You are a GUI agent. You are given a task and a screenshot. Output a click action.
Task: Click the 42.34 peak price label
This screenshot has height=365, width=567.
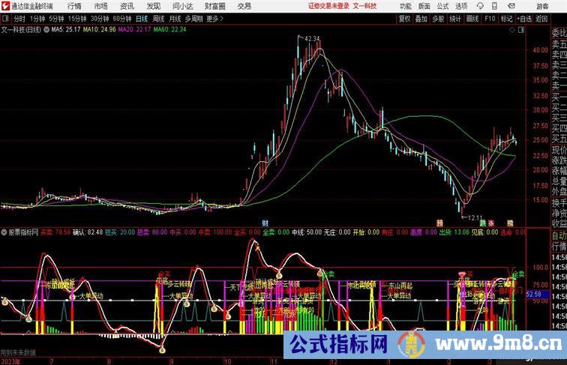[x=312, y=38]
